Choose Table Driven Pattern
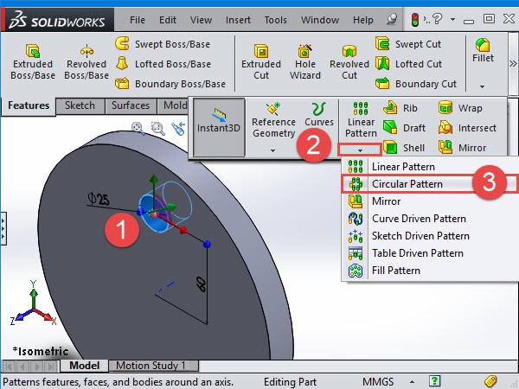This screenshot has width=519, height=389. [x=430, y=253]
